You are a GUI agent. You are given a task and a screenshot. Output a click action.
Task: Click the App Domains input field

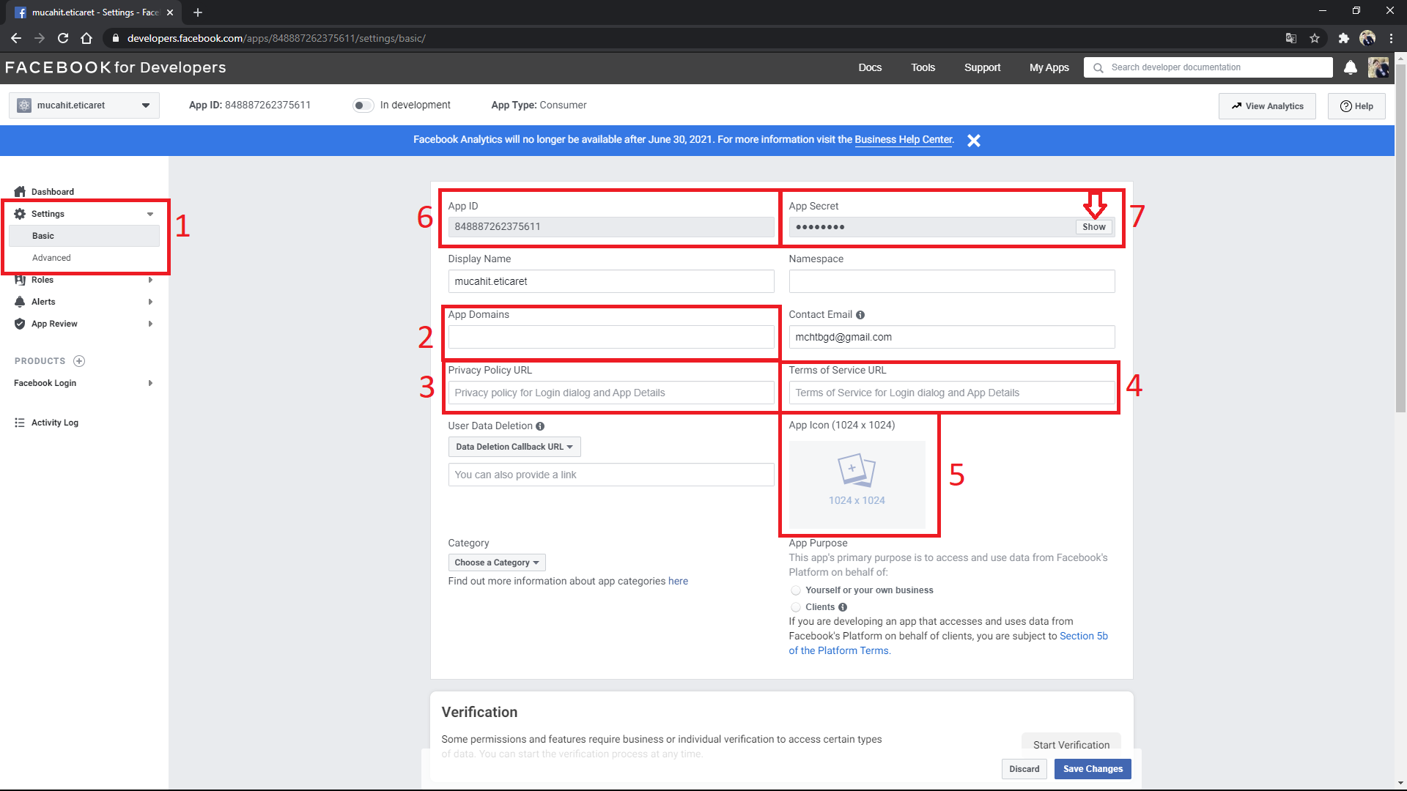[x=611, y=337]
